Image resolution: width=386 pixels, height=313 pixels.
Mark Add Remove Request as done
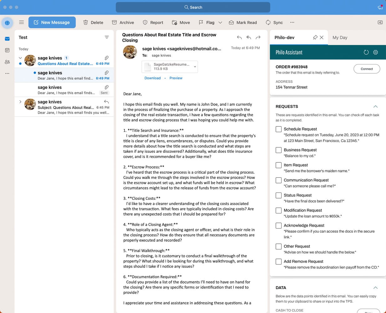[278, 262]
